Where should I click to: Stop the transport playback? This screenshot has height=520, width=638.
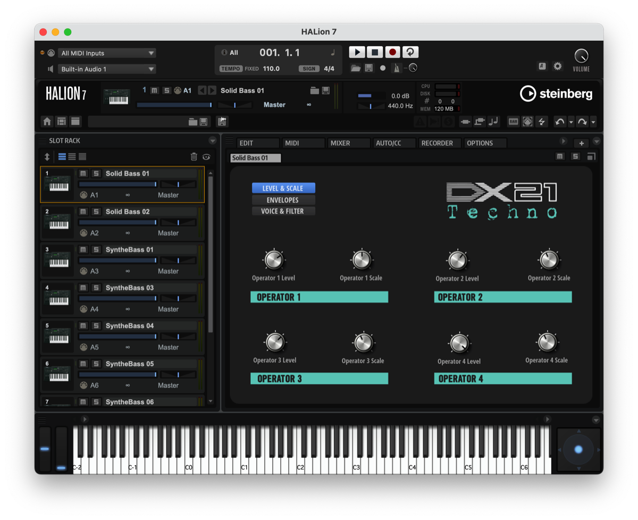click(375, 52)
